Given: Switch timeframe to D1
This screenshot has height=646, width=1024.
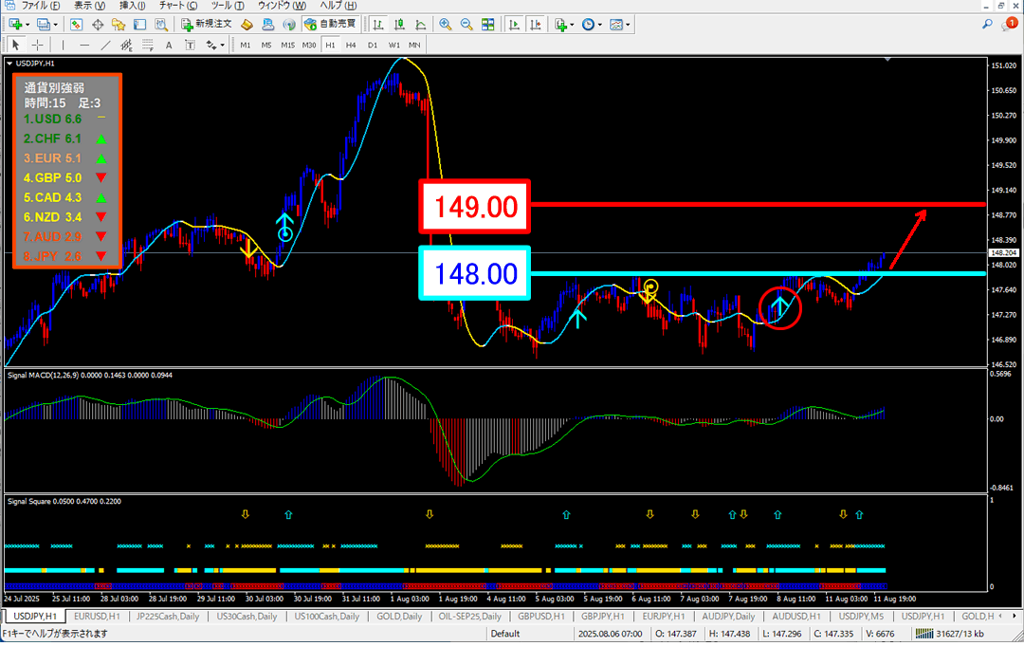Looking at the screenshot, I should click(373, 46).
